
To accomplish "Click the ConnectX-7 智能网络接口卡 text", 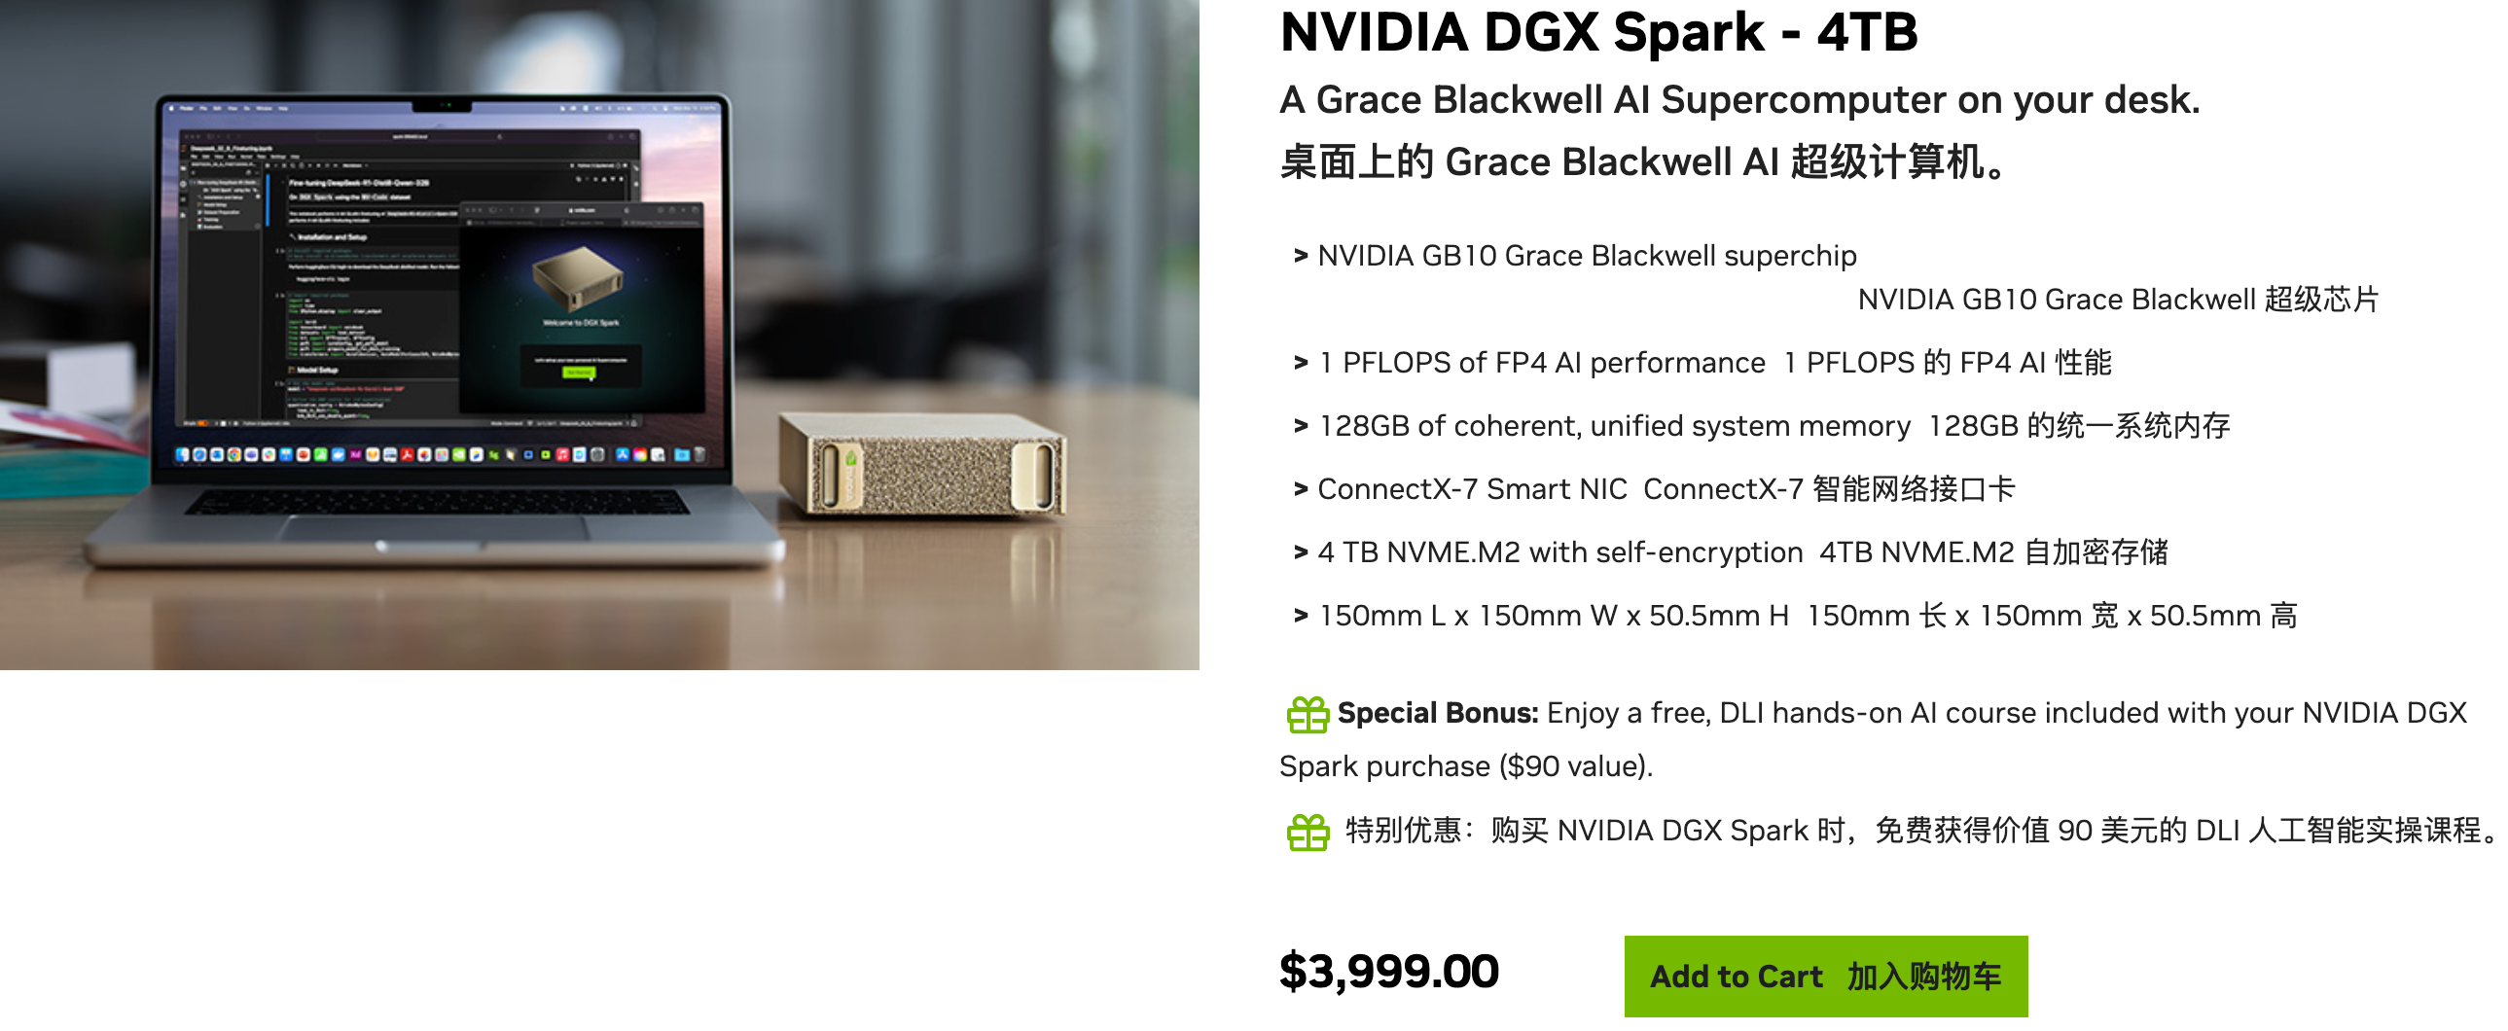I will point(1828,489).
